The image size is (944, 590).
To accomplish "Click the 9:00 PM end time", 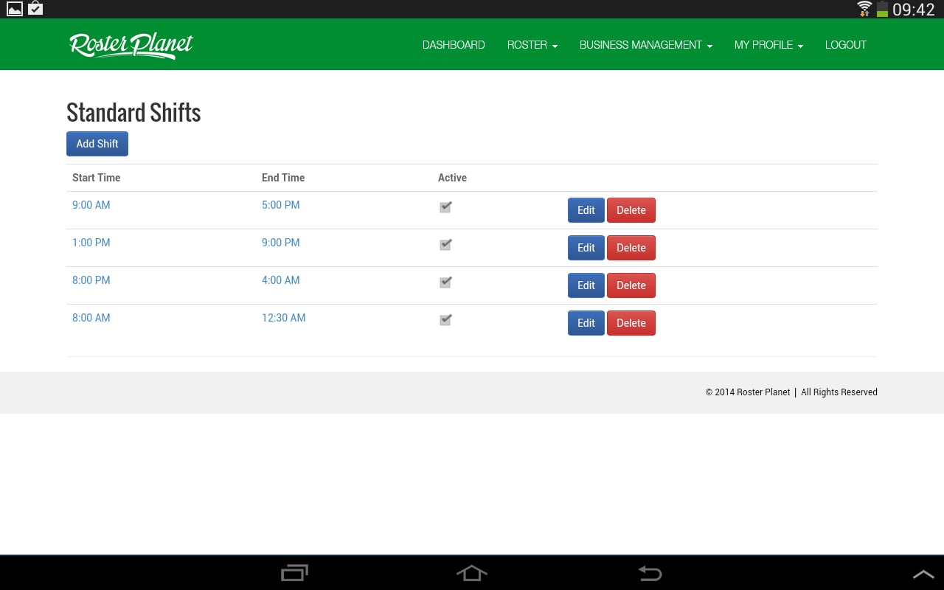I will pos(281,243).
